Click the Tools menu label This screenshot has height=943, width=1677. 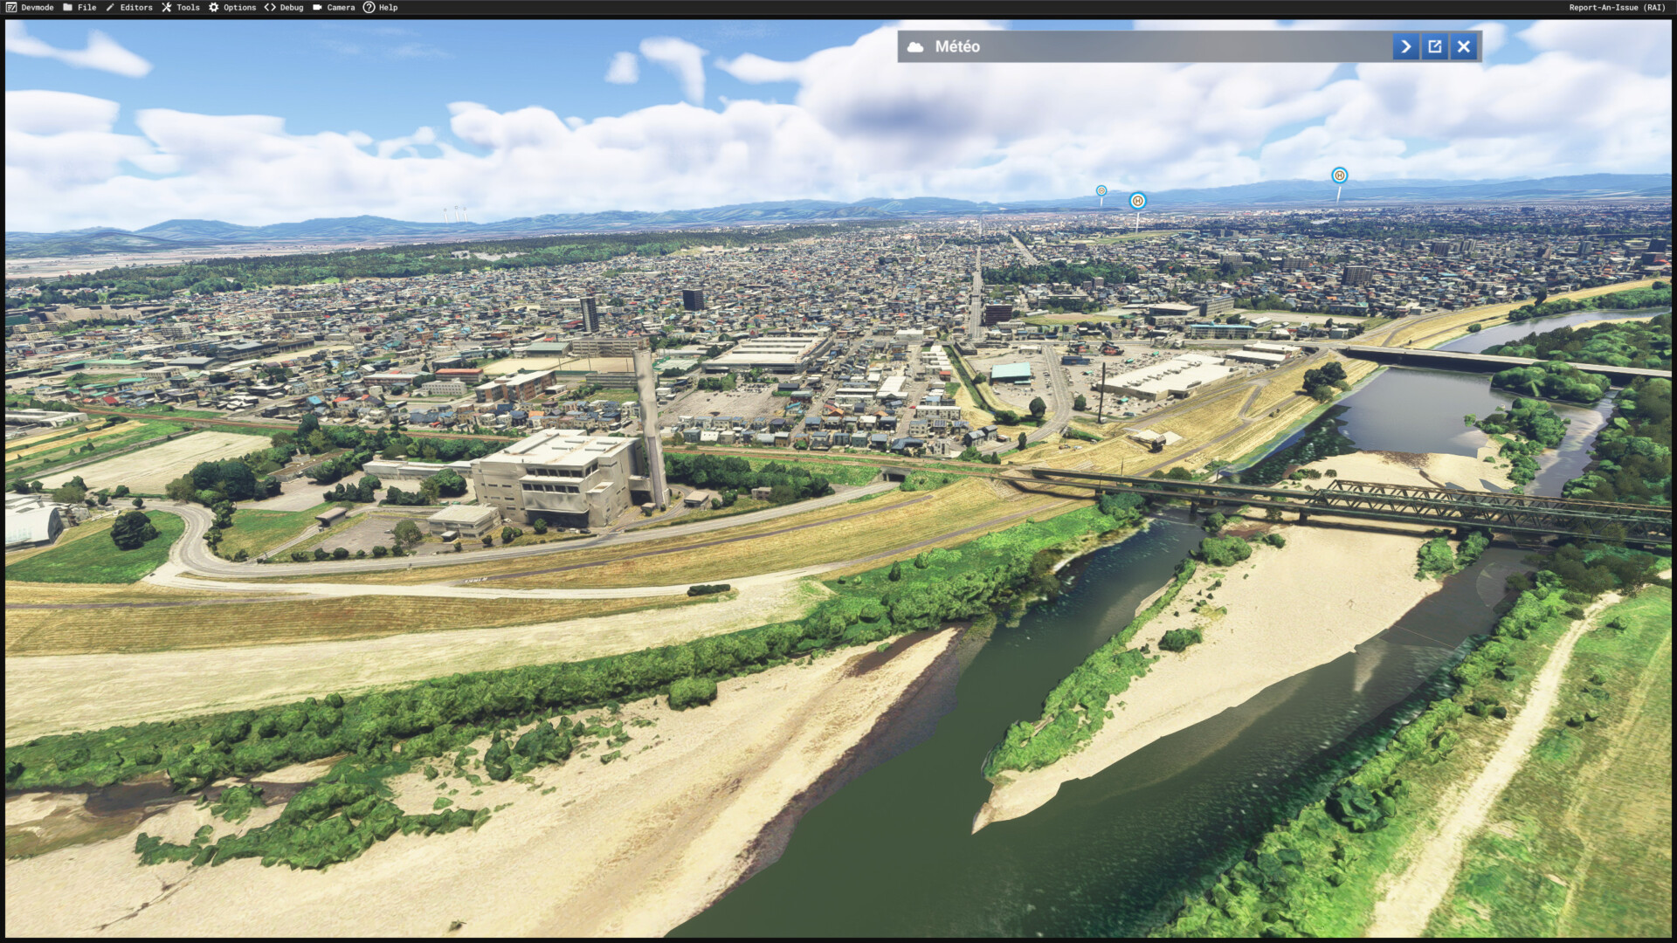click(188, 7)
